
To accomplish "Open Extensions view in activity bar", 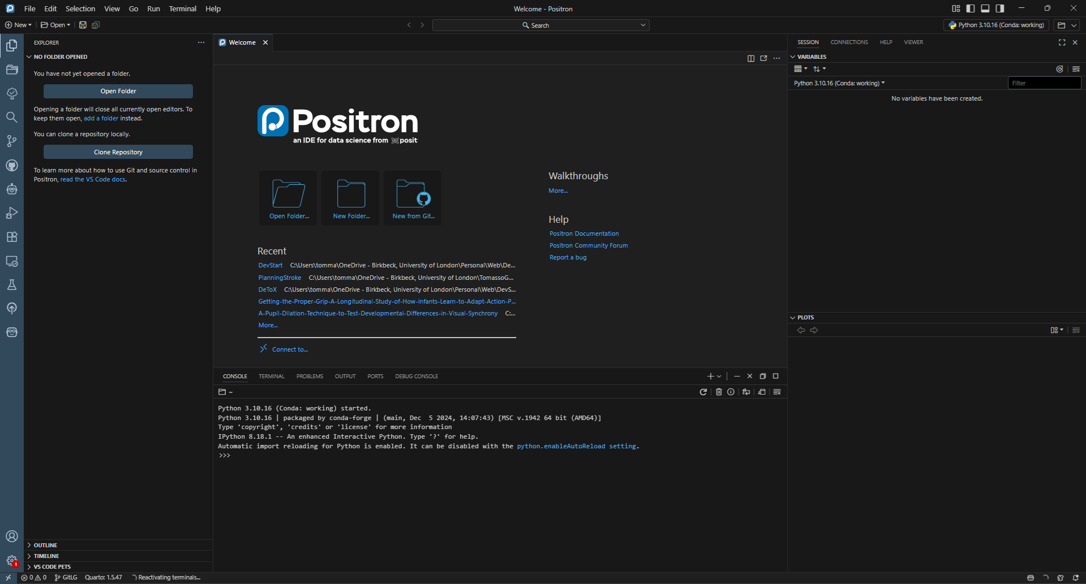I will point(11,237).
